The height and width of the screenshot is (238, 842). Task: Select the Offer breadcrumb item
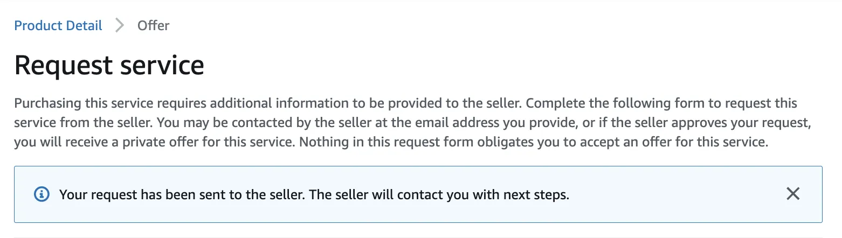153,25
